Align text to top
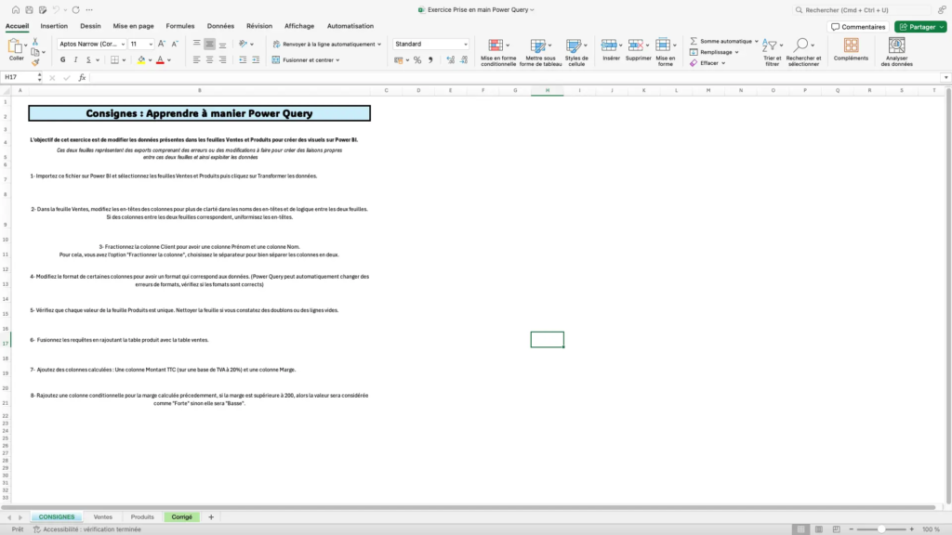This screenshot has width=952, height=535. [x=196, y=44]
